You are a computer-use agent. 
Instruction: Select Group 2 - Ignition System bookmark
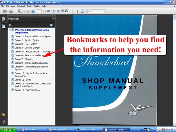(27, 40)
